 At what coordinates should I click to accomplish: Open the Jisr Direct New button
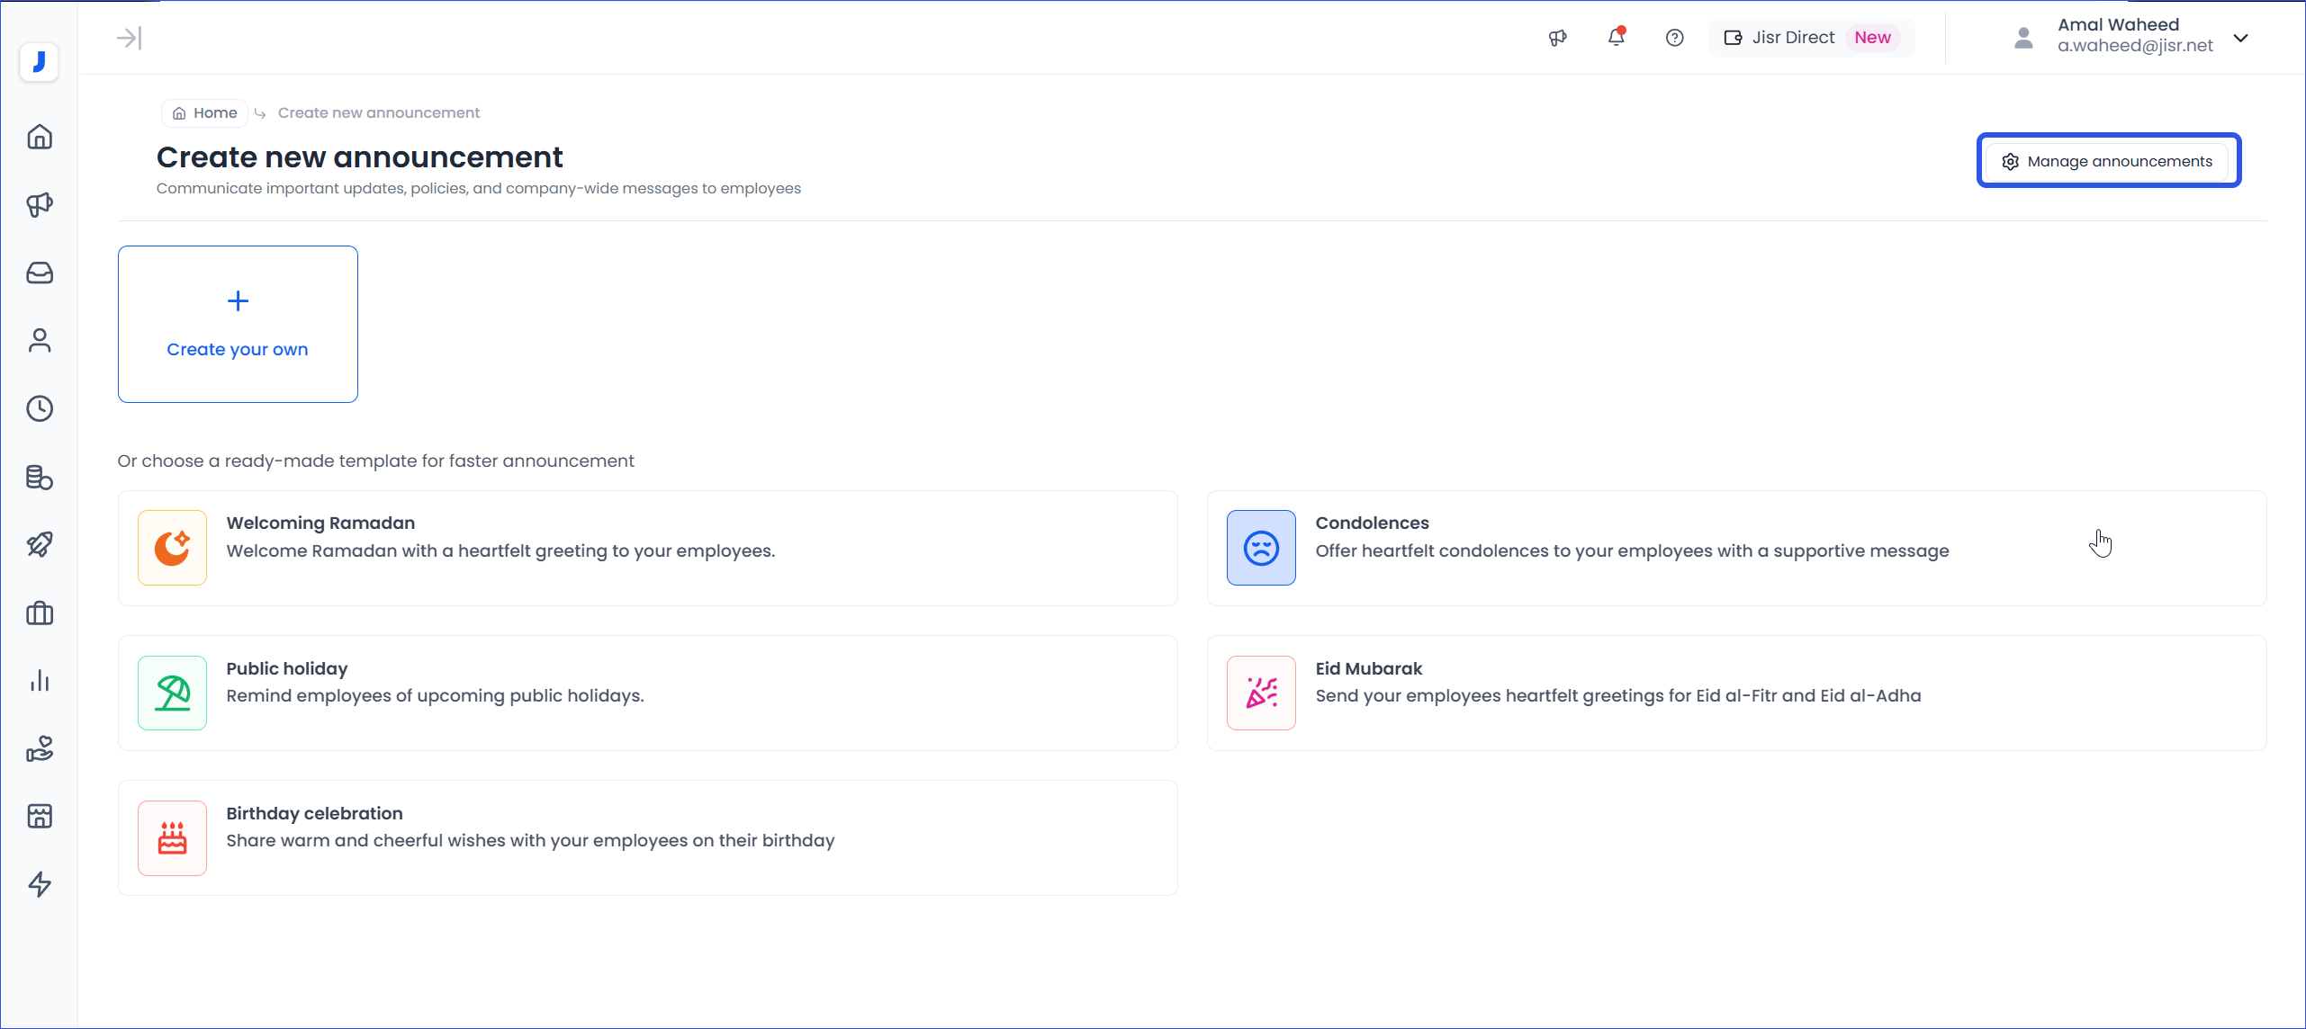1811,38
